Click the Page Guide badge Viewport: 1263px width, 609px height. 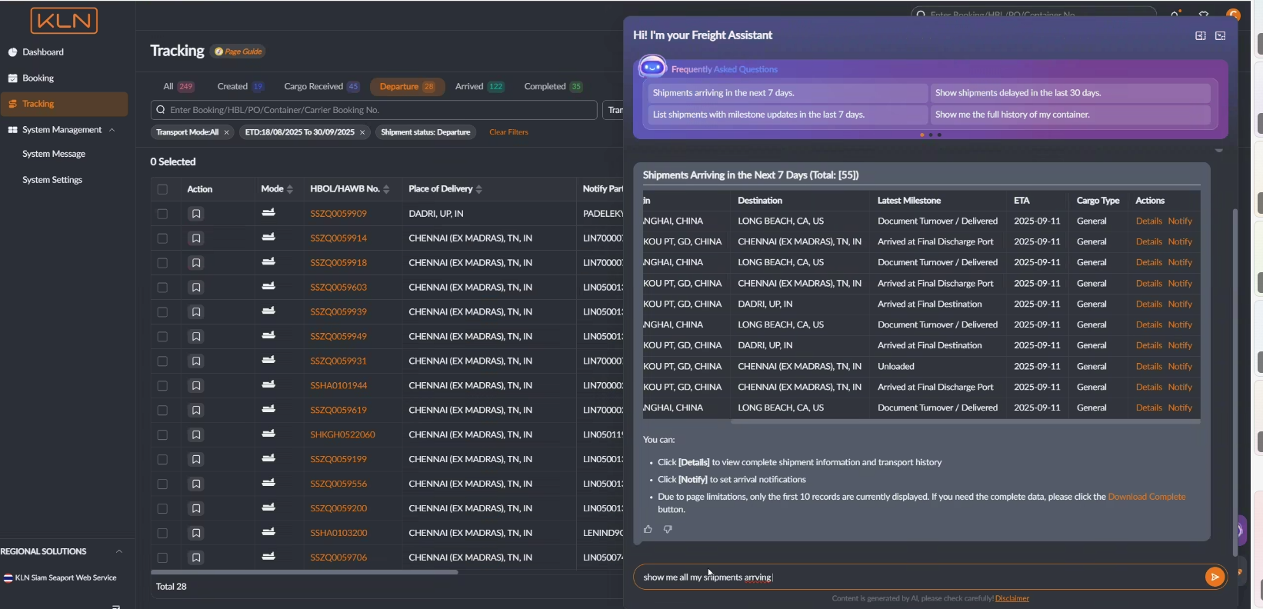point(238,52)
